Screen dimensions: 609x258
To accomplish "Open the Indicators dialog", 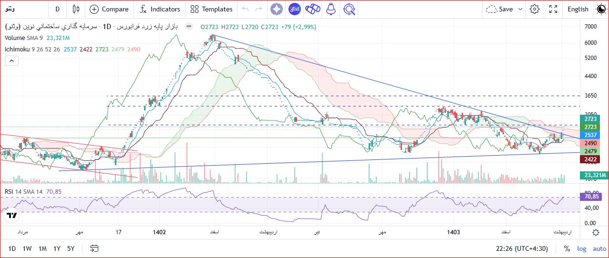I will [x=160, y=9].
